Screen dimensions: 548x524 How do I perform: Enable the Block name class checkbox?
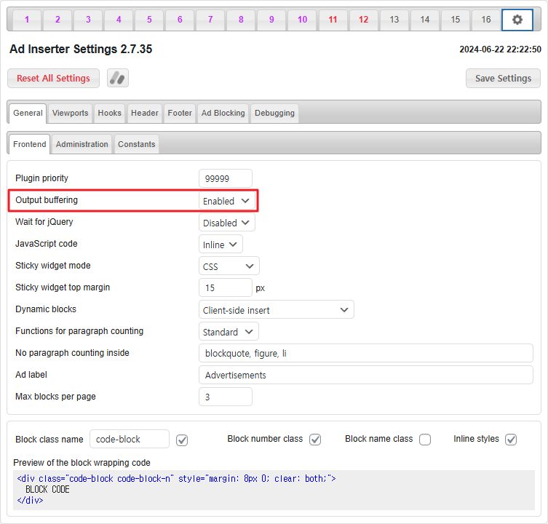[x=425, y=440]
